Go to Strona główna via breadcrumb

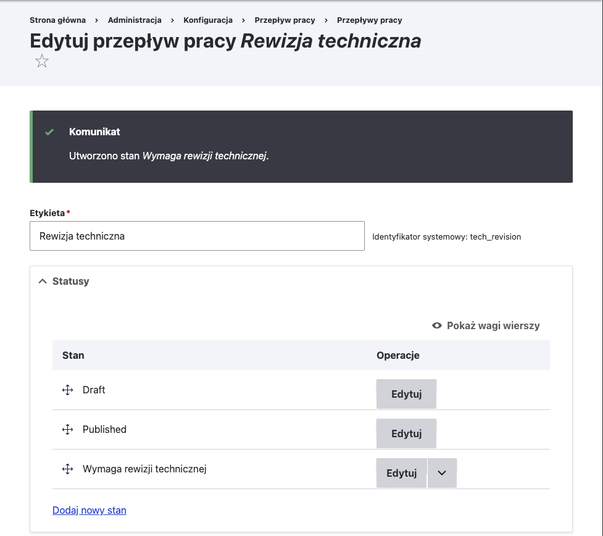[57, 20]
